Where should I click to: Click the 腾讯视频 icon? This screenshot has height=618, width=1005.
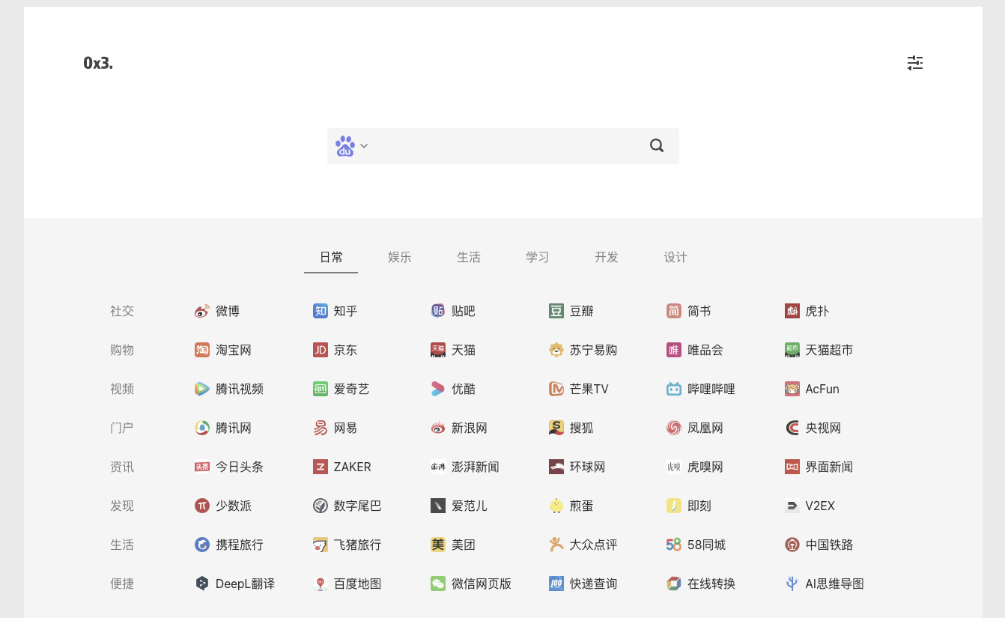tap(202, 389)
